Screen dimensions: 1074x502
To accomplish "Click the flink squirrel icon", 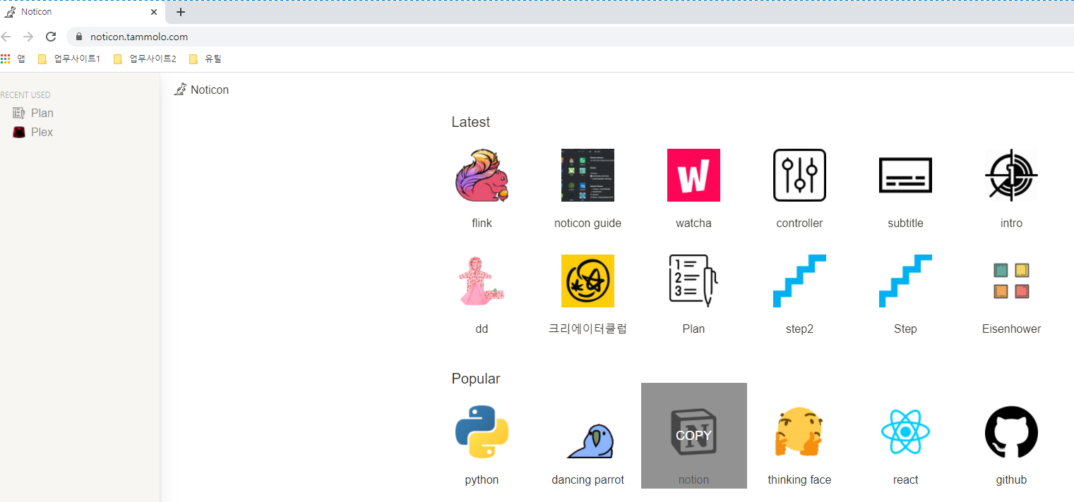I will [x=482, y=175].
